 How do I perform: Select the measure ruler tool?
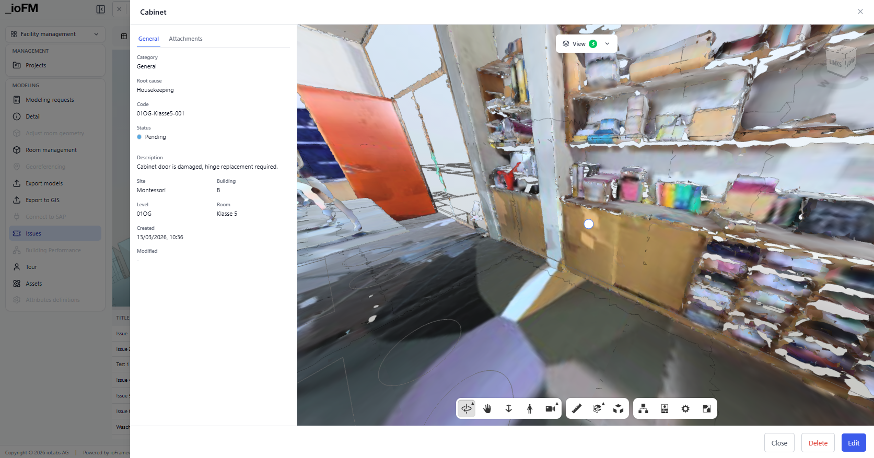tap(577, 408)
